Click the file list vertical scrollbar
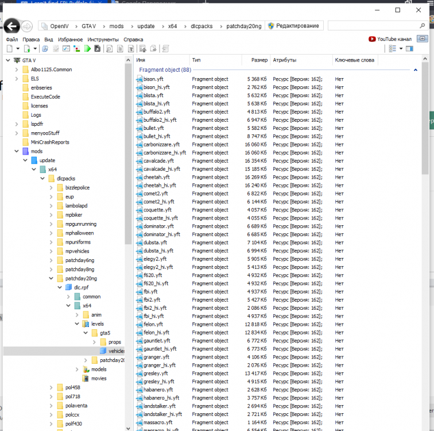Screen dimensions: 434x431 tap(425, 119)
